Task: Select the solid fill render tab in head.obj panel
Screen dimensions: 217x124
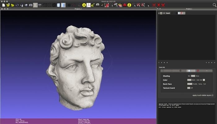Action: click(189, 71)
